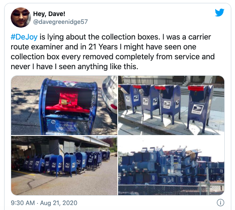The image size is (235, 210).
Task: Open the @davegreenidge57 handle
Action: click(60, 22)
